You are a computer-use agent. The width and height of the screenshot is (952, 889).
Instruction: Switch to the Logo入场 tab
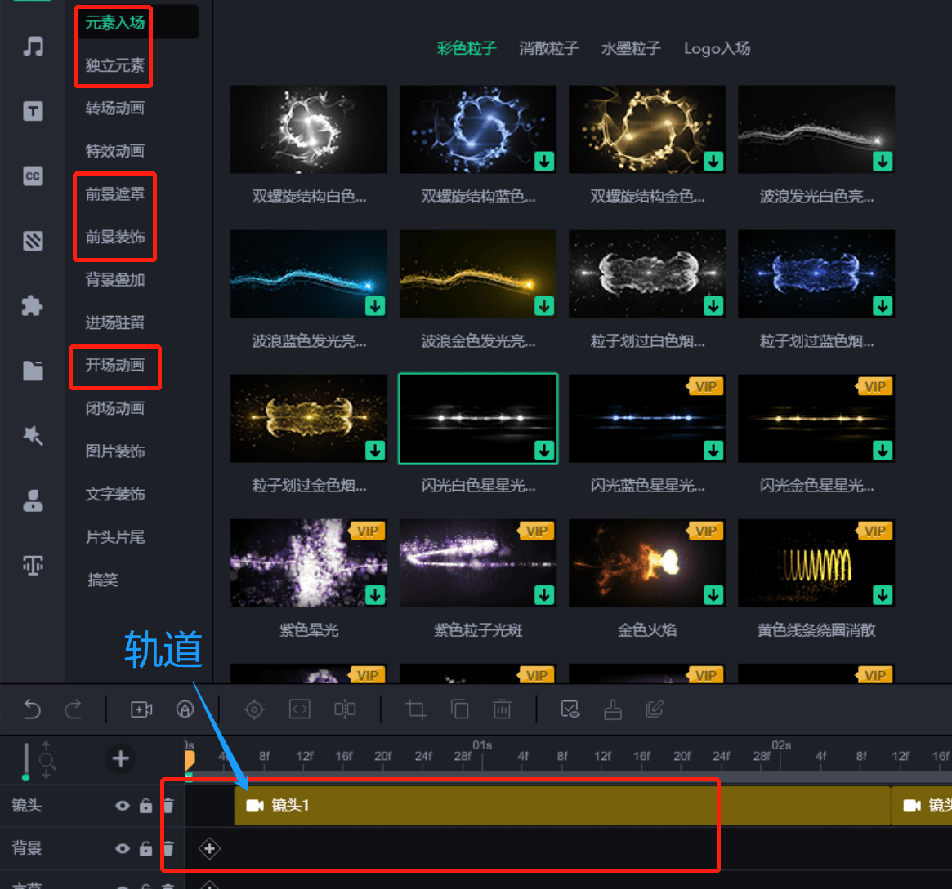[x=717, y=48]
